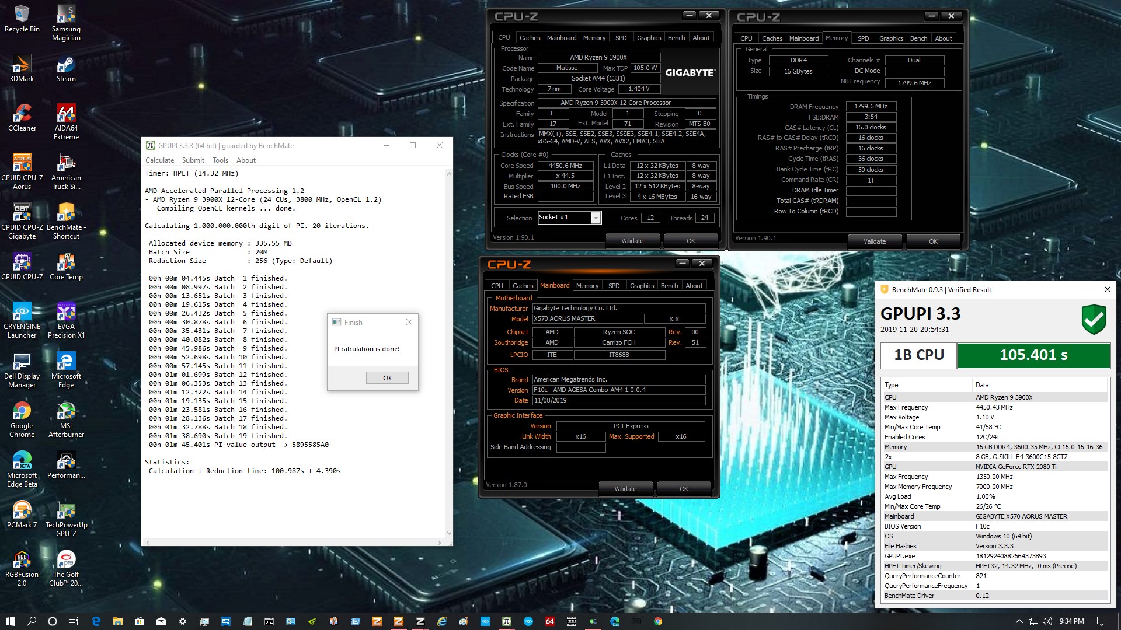Click OK in the Finish dialog
The image size is (1121, 630).
387,378
